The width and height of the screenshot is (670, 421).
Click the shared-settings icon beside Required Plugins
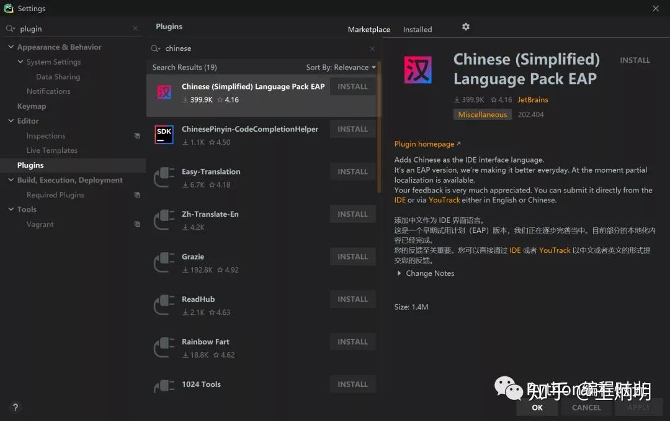pos(137,194)
